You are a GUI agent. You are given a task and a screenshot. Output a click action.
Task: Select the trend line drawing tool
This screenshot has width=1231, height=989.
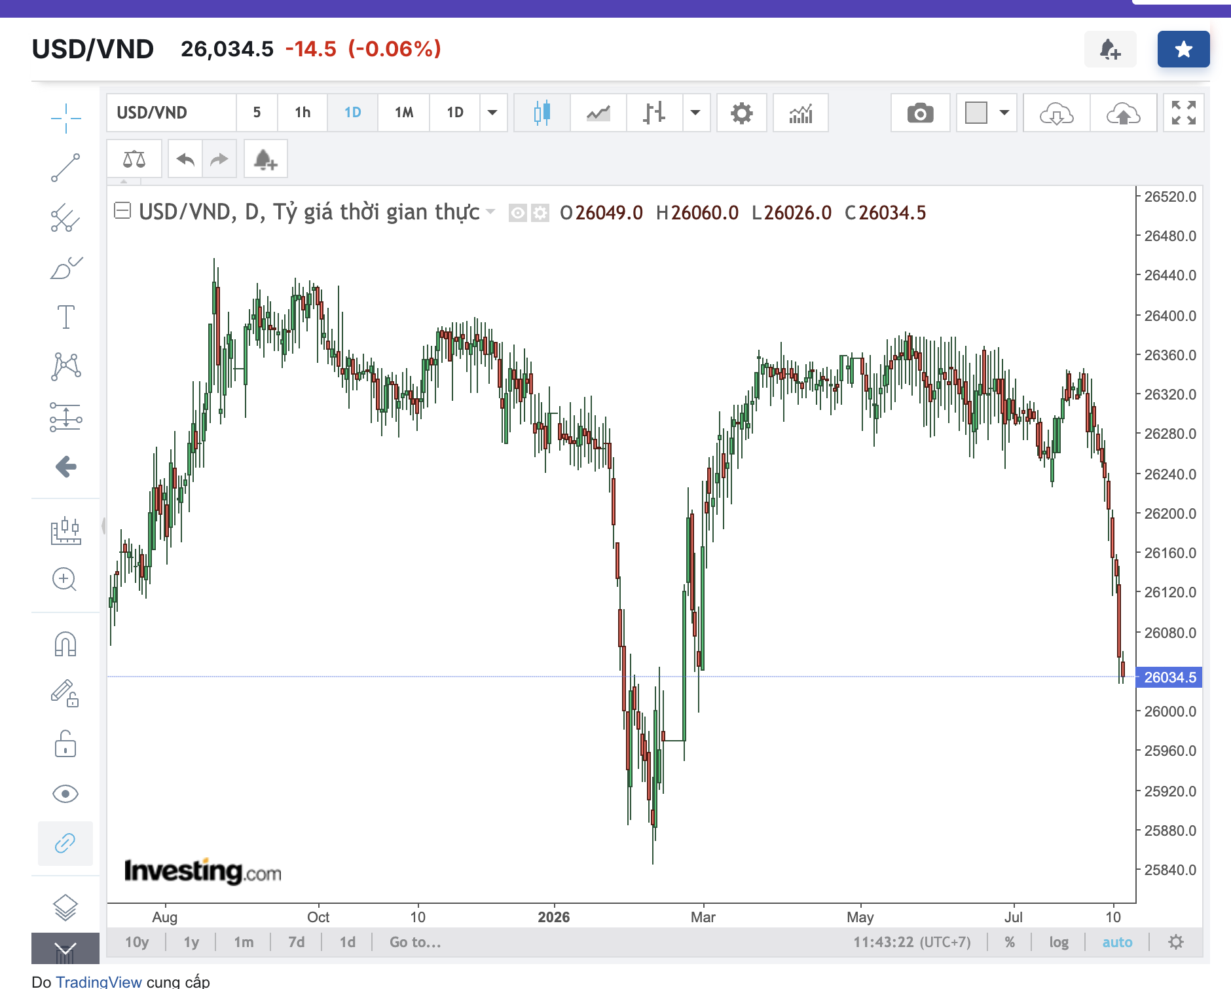click(x=65, y=168)
